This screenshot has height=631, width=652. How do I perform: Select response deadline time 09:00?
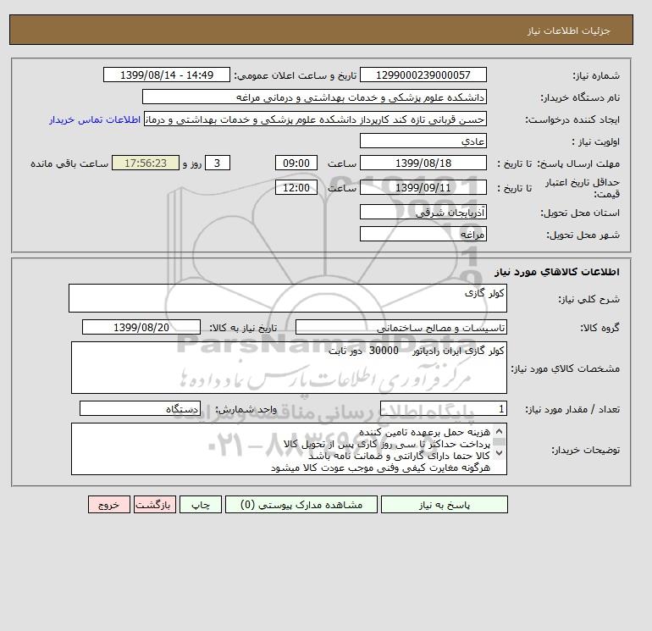point(296,163)
